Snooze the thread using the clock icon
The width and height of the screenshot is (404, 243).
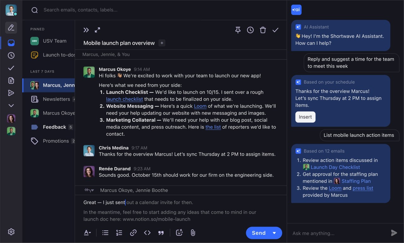pos(250,30)
